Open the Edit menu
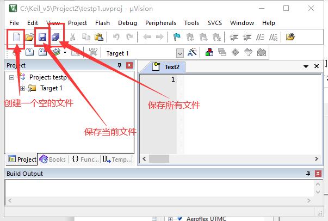Viewport: 328px width, 221px height. 33,23
